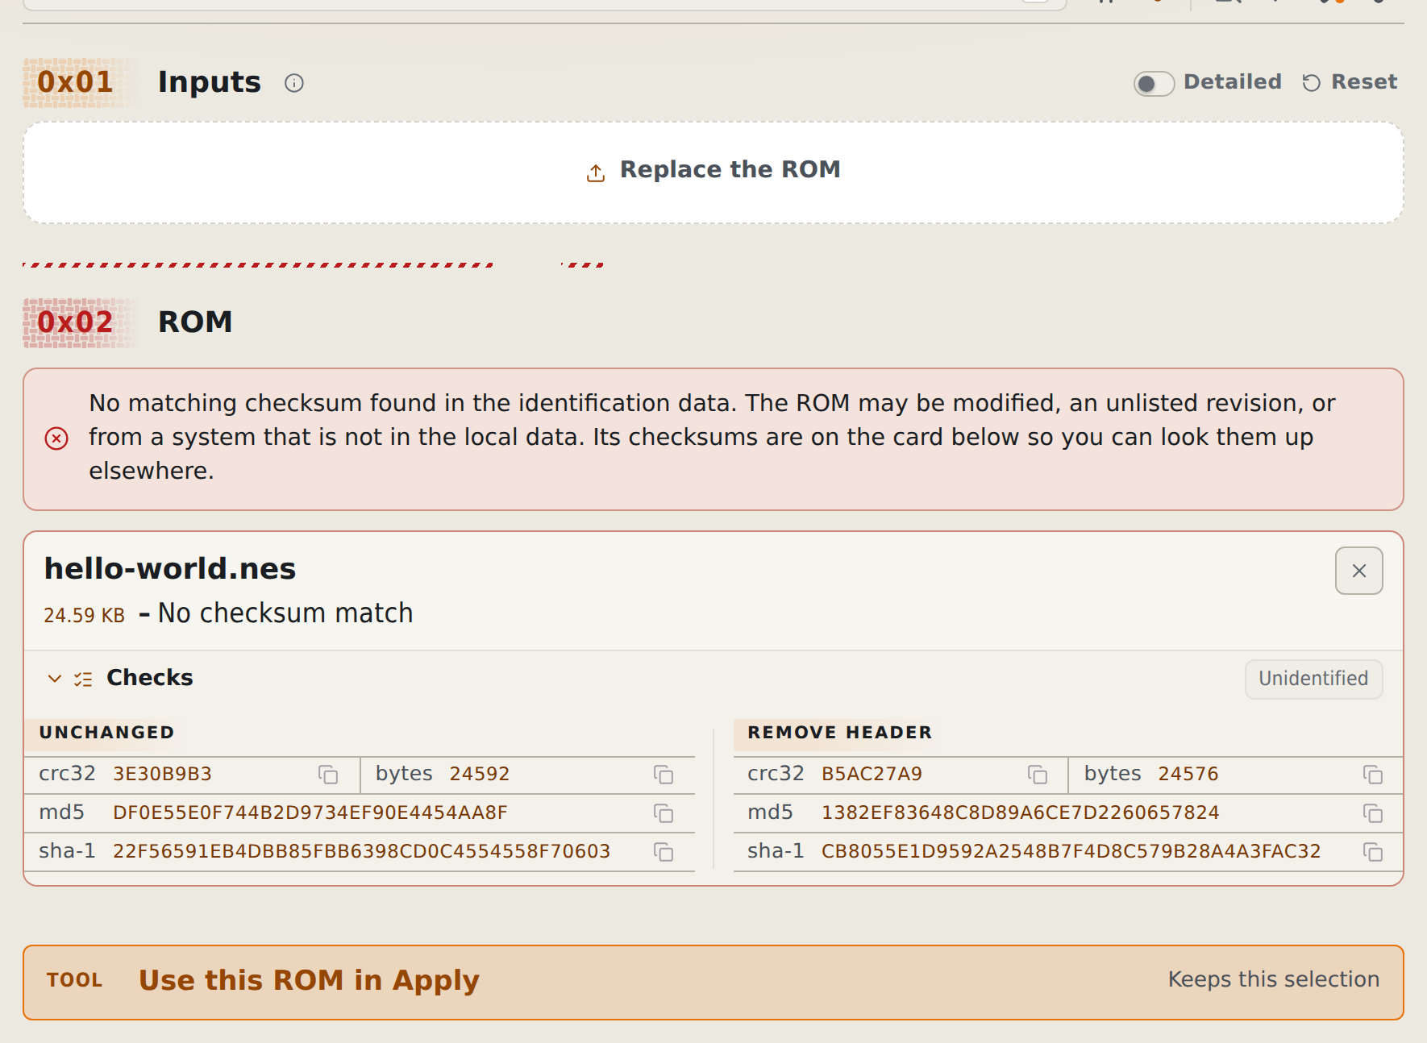Click the UNCHANGED column header

tap(106, 732)
